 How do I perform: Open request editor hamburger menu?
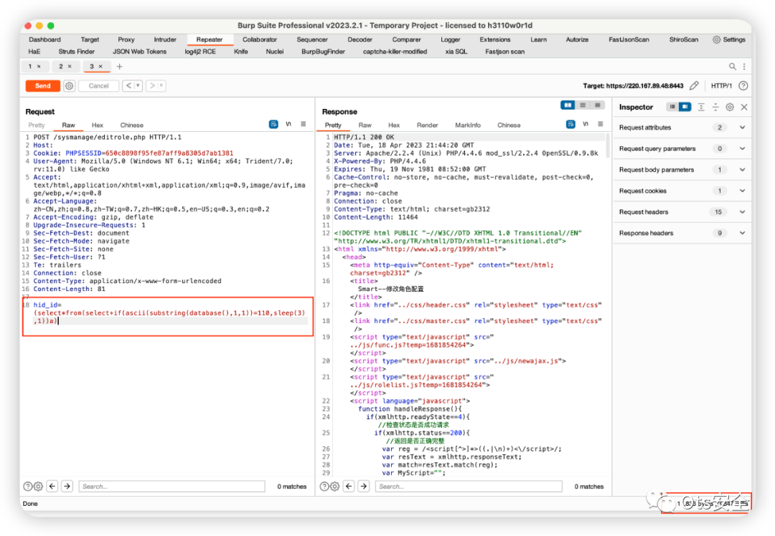coord(304,125)
